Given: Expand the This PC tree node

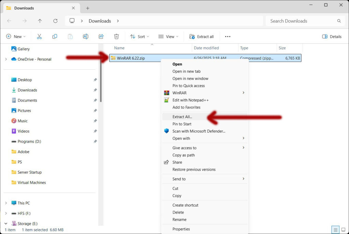Looking at the screenshot, I should [6, 203].
